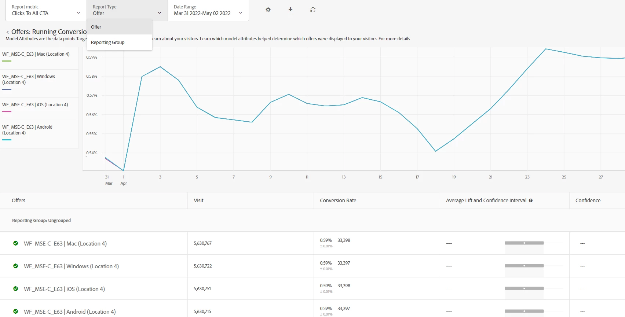Choose Reporting Group menu option

pyautogui.click(x=119, y=42)
